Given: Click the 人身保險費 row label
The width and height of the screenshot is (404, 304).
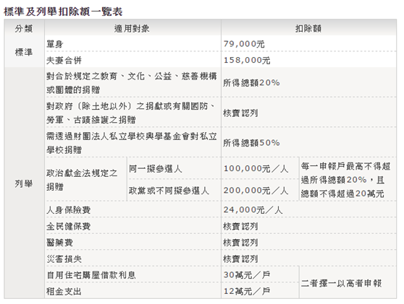Looking at the screenshot, I should tap(68, 209).
